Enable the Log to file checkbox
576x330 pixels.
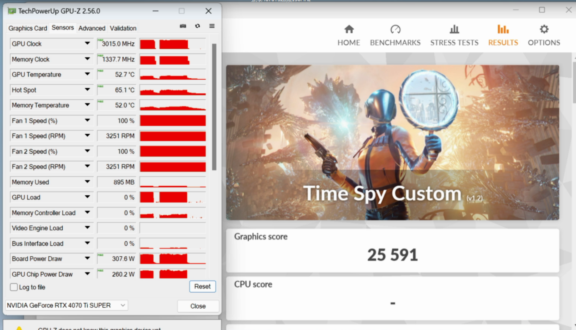point(14,287)
